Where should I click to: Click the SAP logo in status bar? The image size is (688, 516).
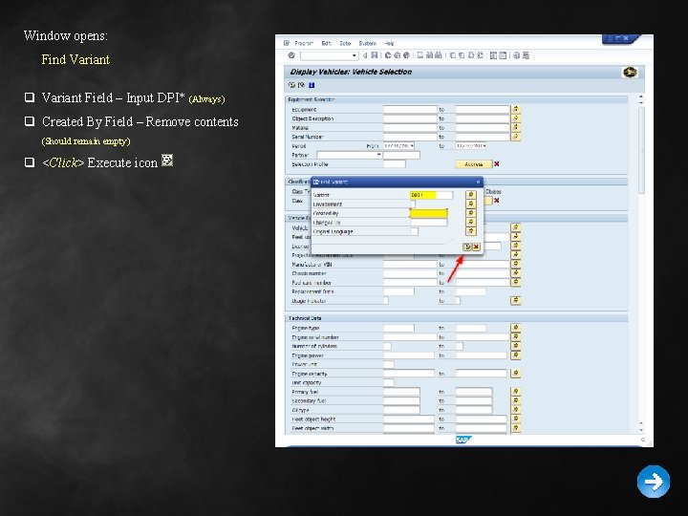(463, 440)
